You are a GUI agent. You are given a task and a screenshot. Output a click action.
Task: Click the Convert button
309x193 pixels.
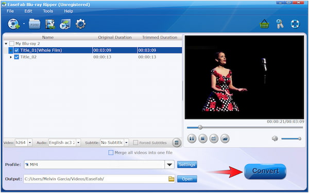coord(265,171)
